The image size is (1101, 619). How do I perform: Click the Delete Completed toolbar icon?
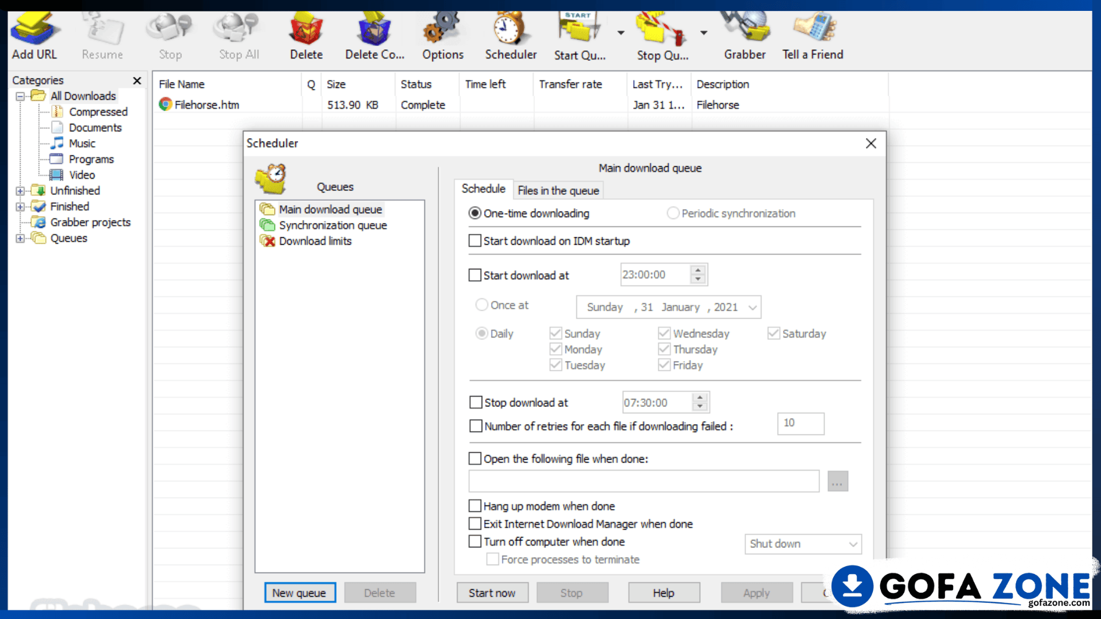click(x=374, y=36)
